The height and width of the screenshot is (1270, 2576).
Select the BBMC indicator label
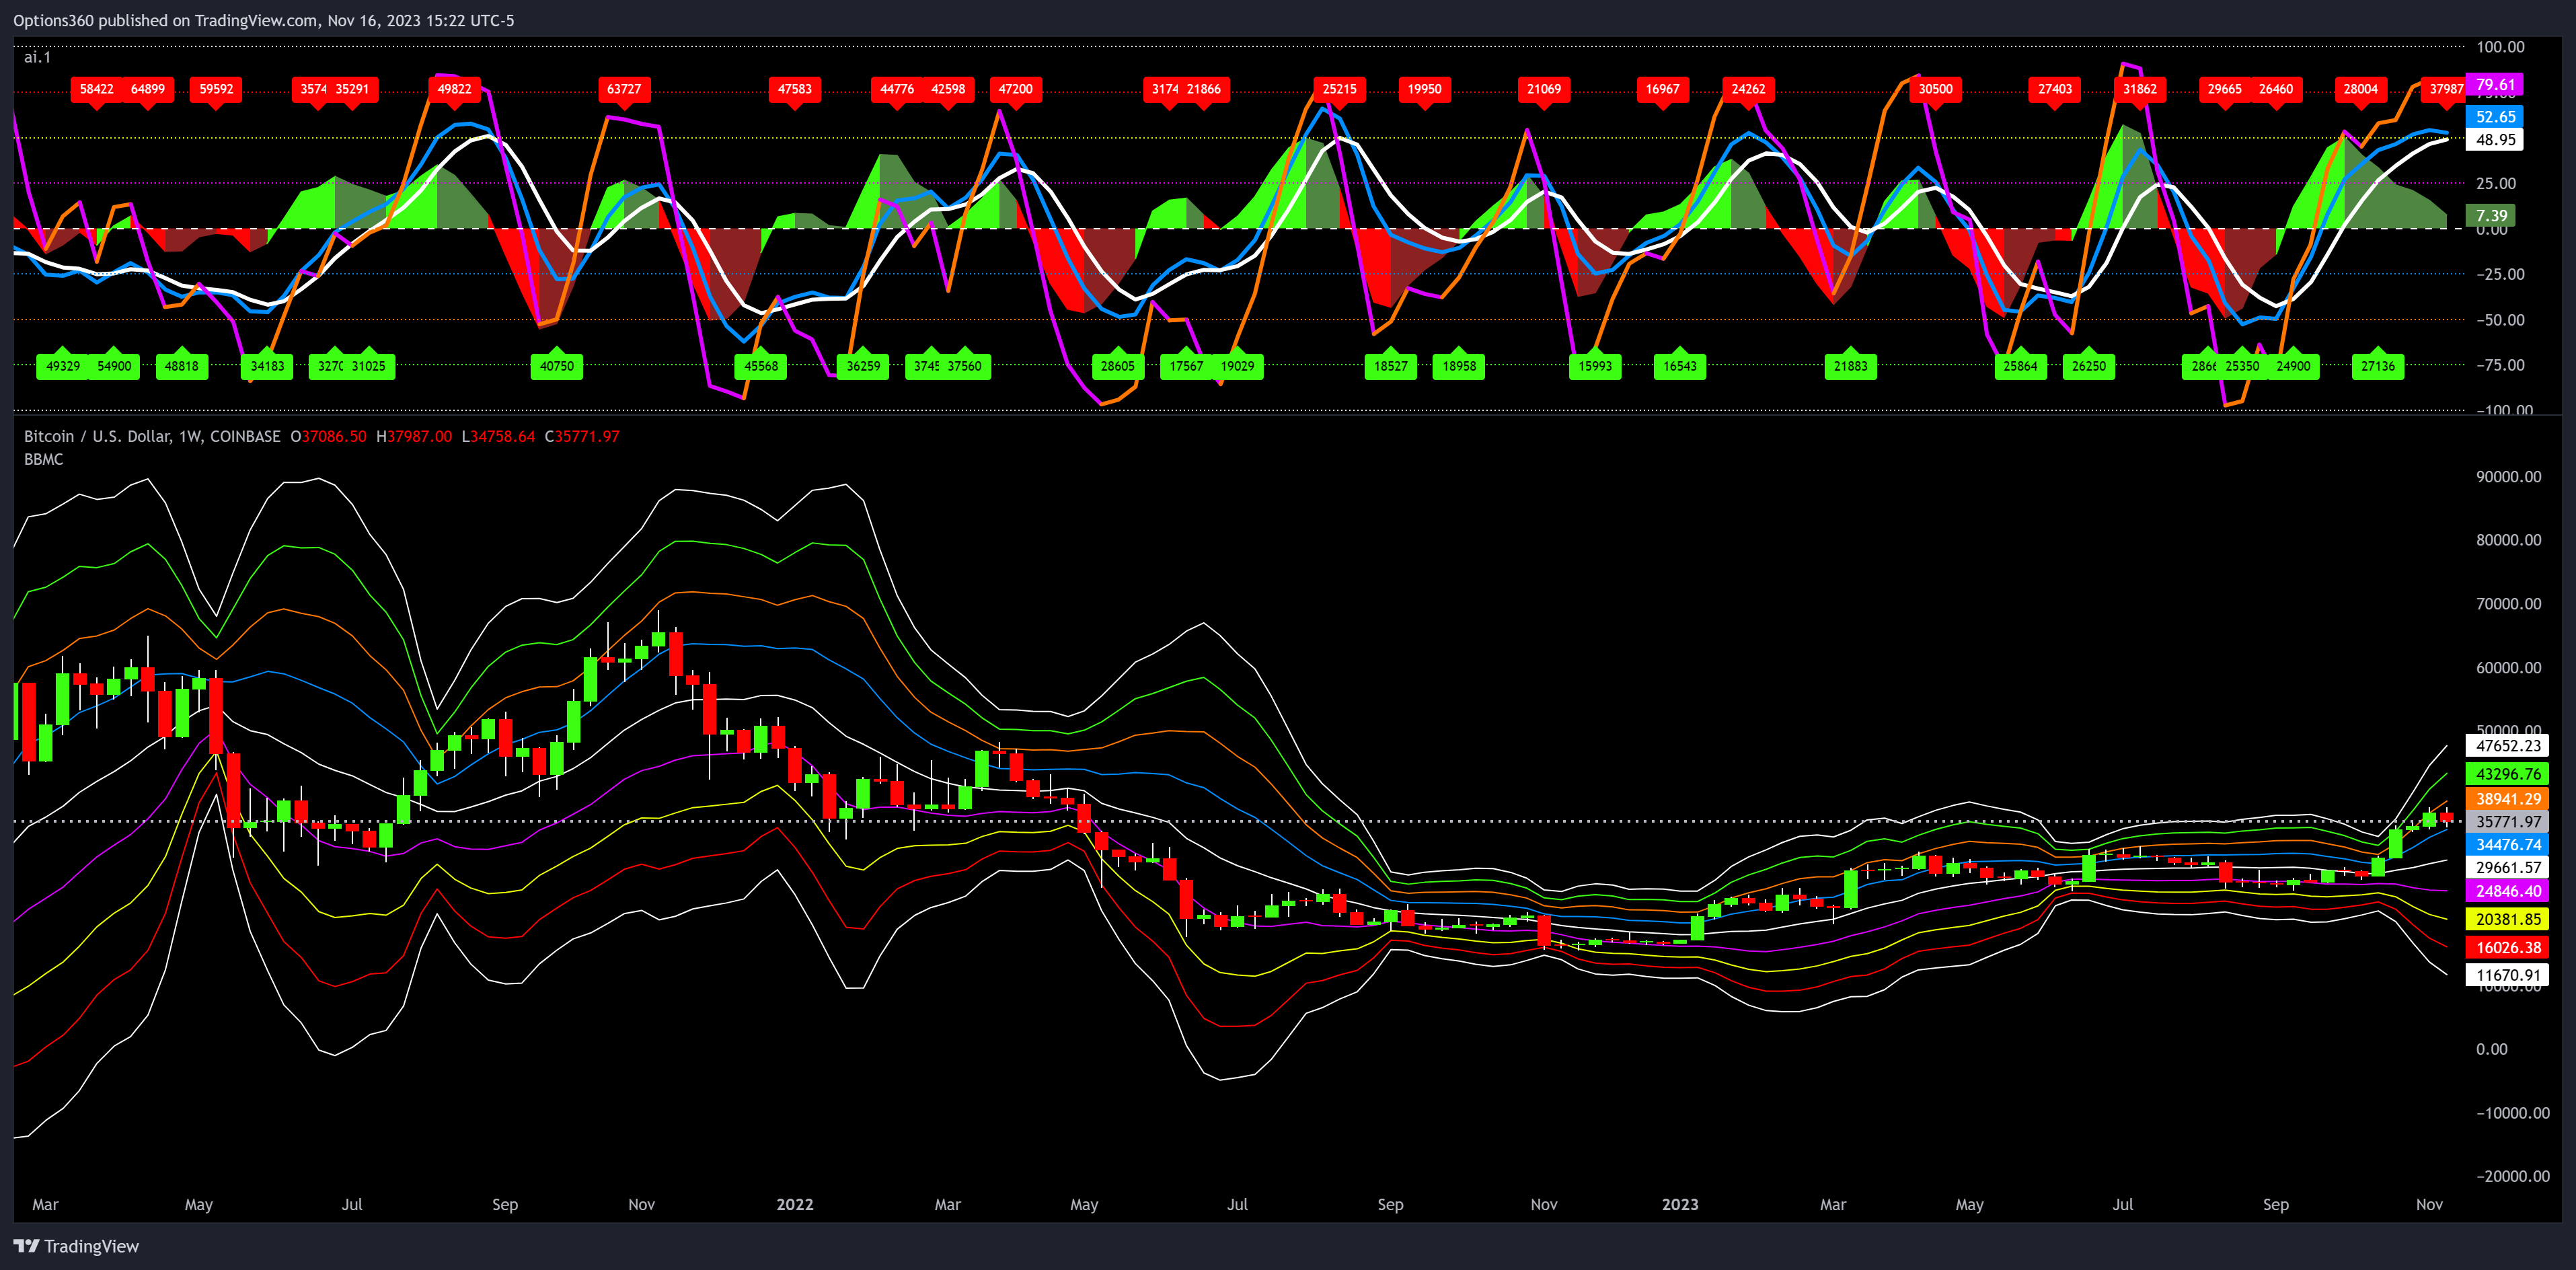43,459
